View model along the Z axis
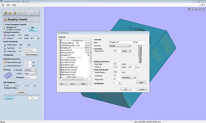This screenshot has height=123, width=206. click(x=196, y=9)
